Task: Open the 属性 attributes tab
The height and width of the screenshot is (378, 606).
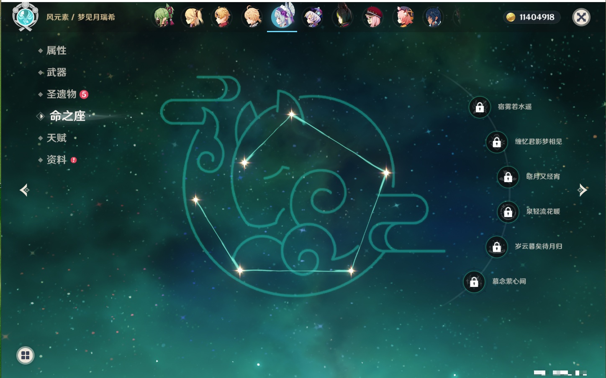Action: (x=56, y=51)
